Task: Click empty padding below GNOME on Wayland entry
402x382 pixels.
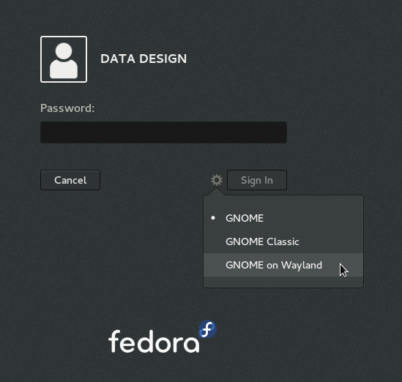Action: click(x=283, y=282)
